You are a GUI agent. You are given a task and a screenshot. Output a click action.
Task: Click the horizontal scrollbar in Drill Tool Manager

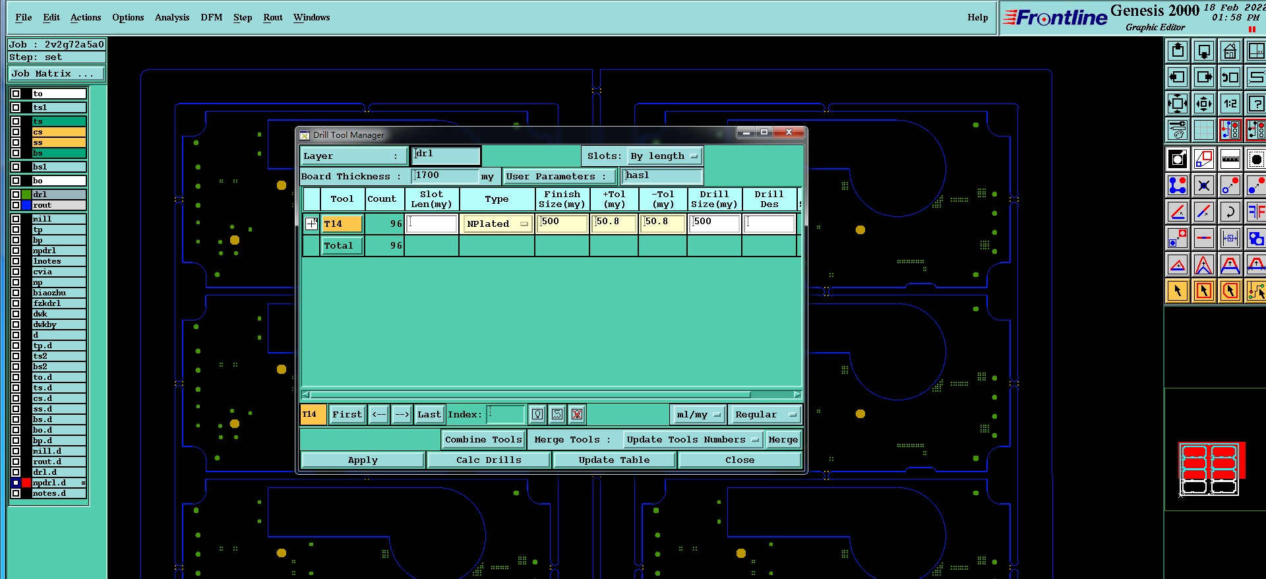(551, 395)
